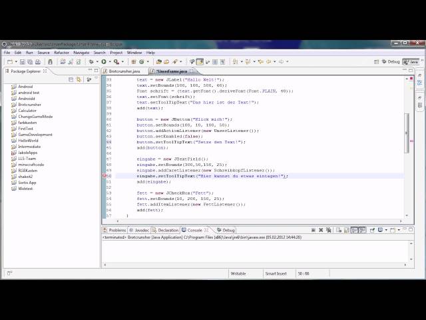
Task: Open the Refactor menu
Action: pos(61,53)
